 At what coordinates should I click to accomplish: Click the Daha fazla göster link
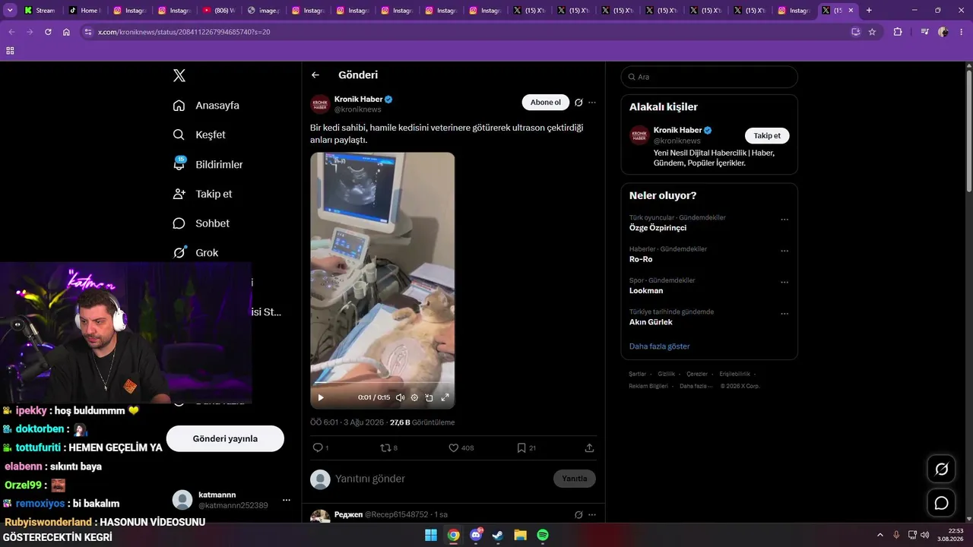660,346
